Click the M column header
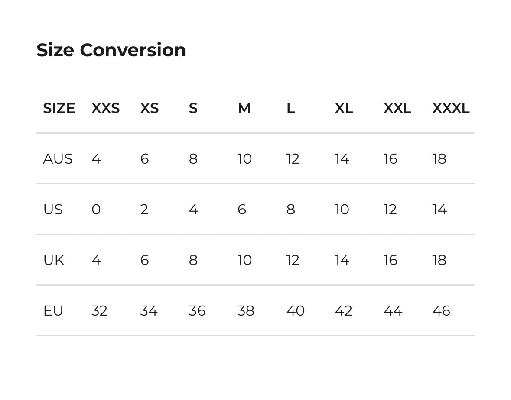511x400 pixels. click(x=244, y=108)
